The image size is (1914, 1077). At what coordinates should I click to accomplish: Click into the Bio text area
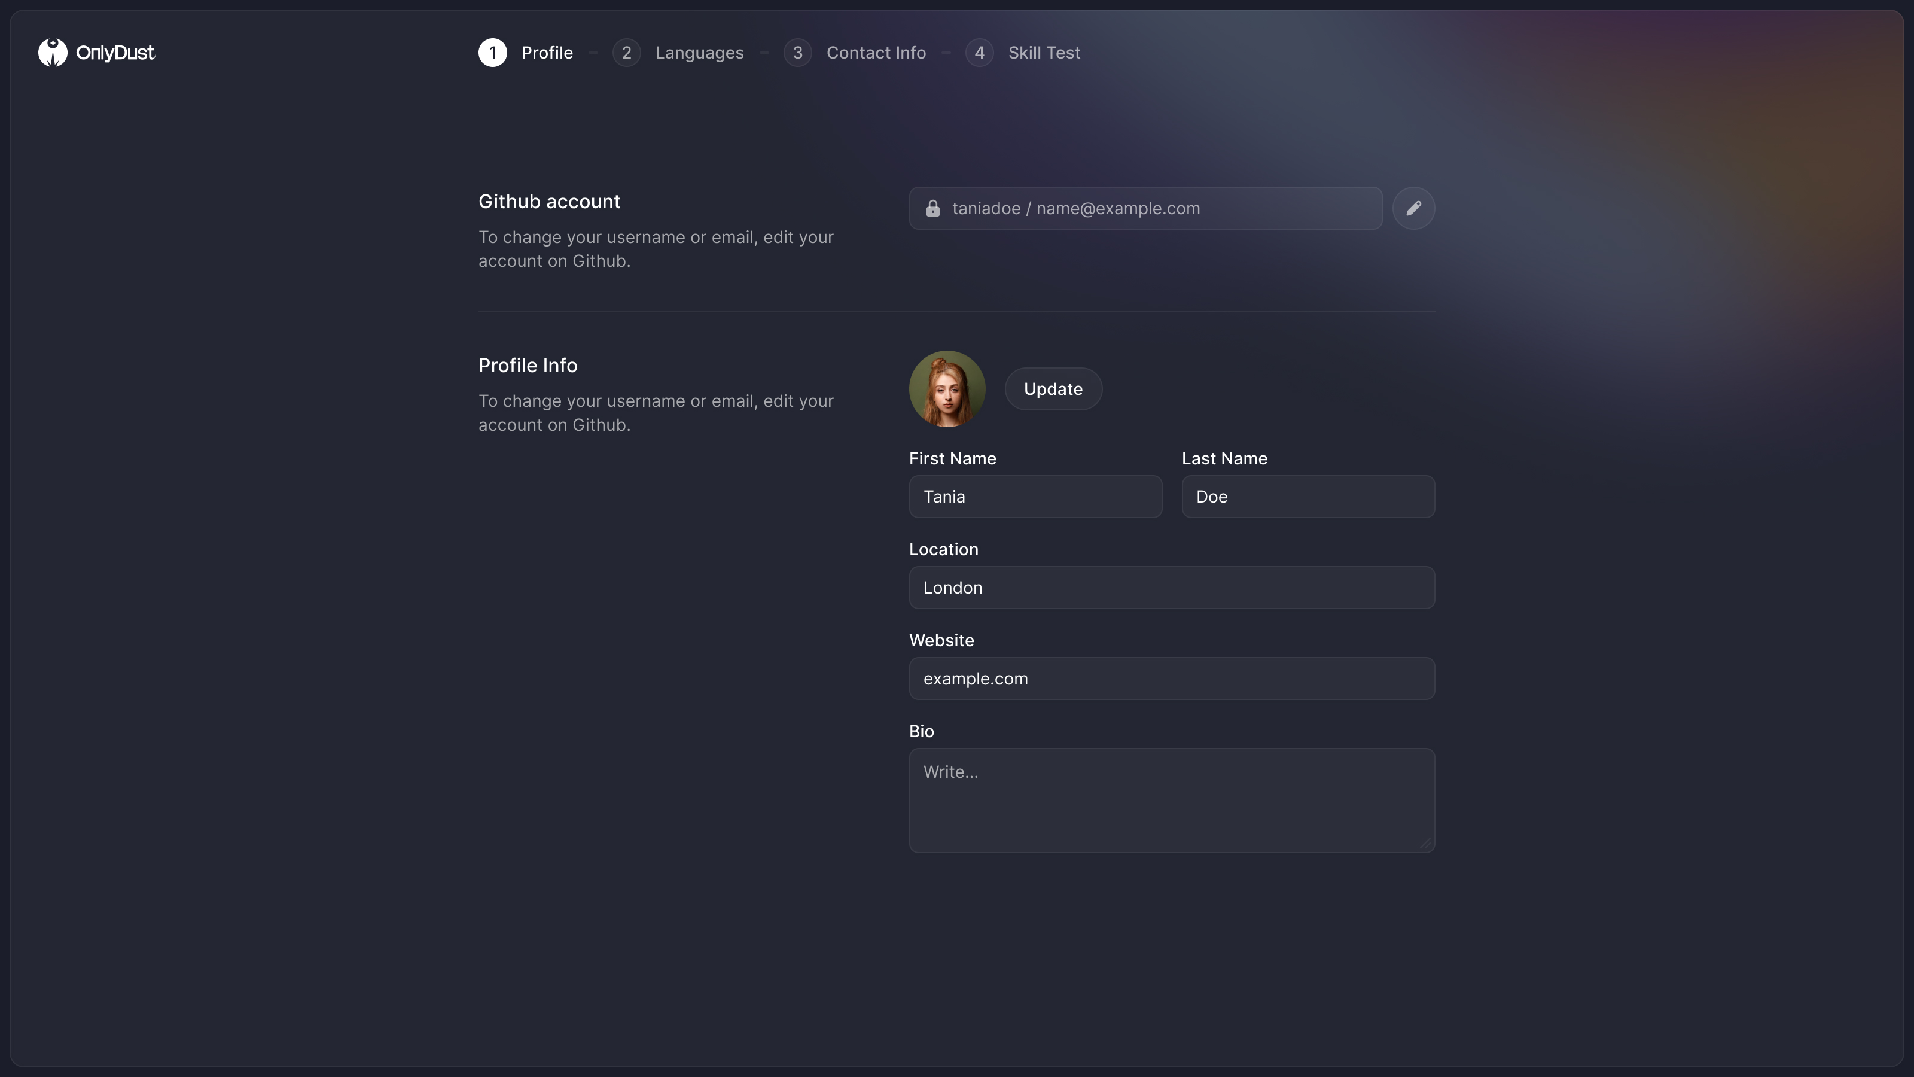click(1172, 801)
